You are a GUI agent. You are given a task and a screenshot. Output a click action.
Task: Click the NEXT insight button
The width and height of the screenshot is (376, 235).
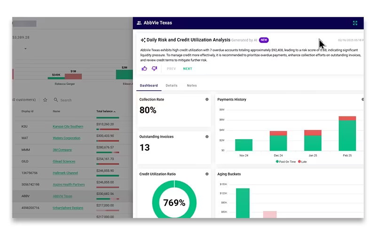click(188, 69)
